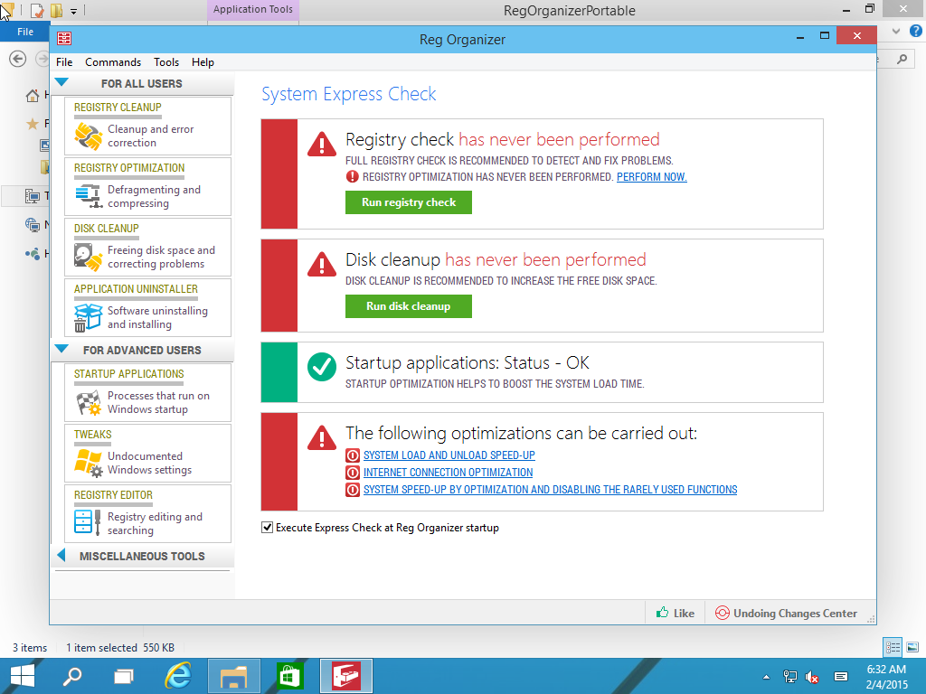Open Tweaks Windows logo icon
926x694 pixels.
[89, 464]
